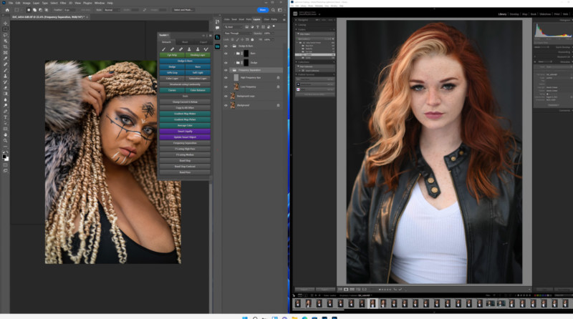Viewport: 573px width, 319px height.
Task: Click the Dodge & Burn toolkit button
Action: pos(185,61)
